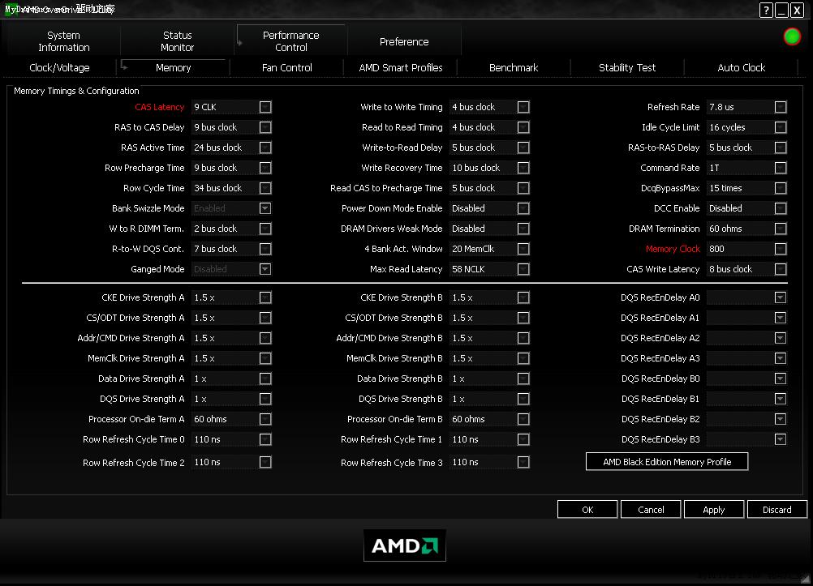813x586 pixels.
Task: Expand the Row Cycle Time dropdown
Action: [x=265, y=188]
